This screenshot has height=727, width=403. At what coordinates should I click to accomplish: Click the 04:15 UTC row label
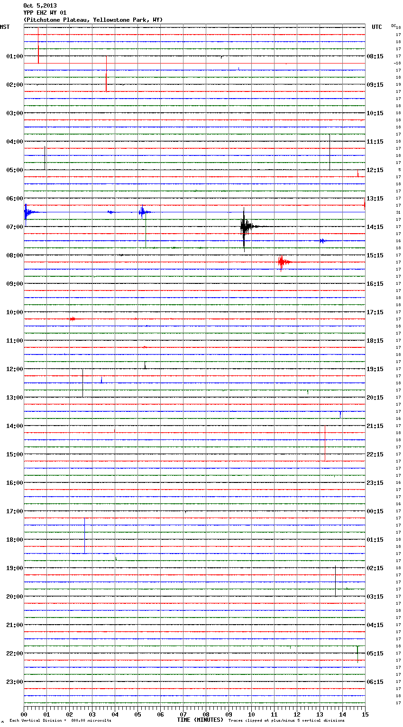click(x=375, y=625)
